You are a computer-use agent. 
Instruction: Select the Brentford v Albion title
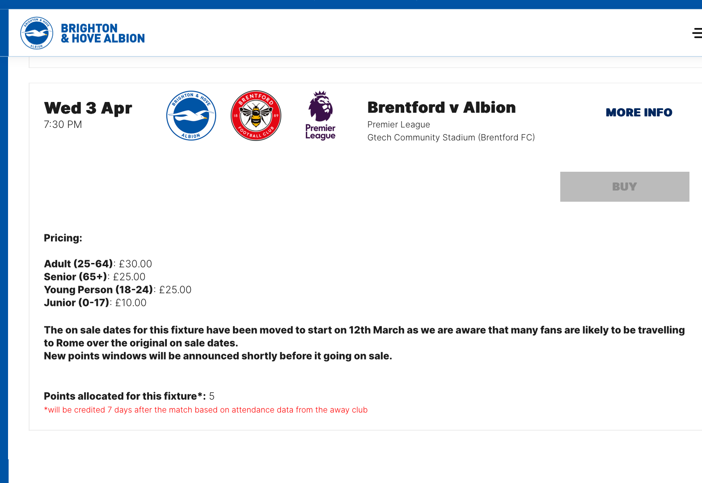pos(441,107)
